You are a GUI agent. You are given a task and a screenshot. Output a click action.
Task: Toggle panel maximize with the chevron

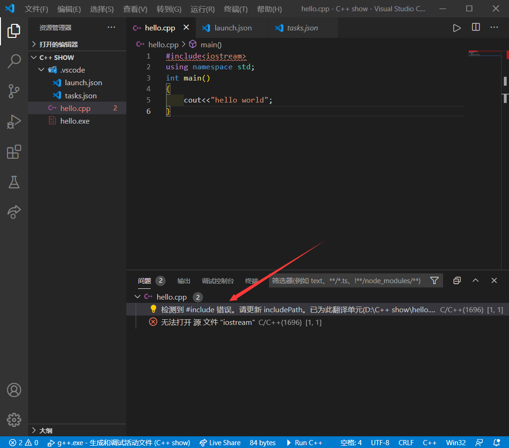[475, 280]
